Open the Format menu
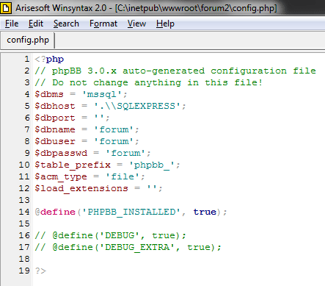Screen dimensions: 325x286 click(x=103, y=24)
